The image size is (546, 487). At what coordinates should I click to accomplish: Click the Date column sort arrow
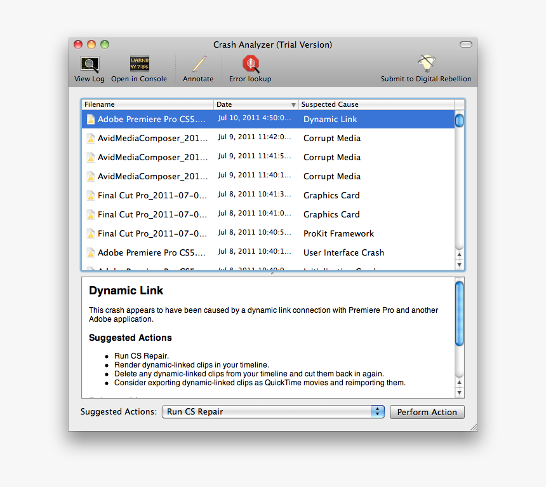pos(293,105)
